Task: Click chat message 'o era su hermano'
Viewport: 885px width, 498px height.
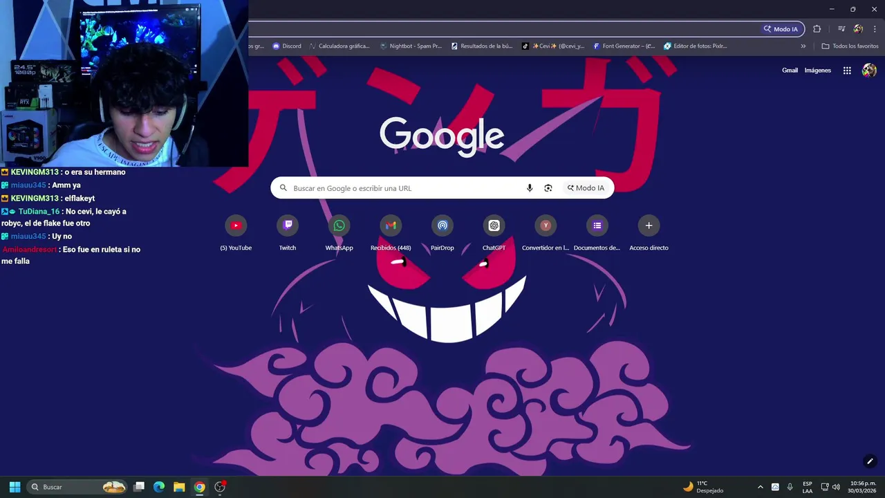Action: point(95,172)
